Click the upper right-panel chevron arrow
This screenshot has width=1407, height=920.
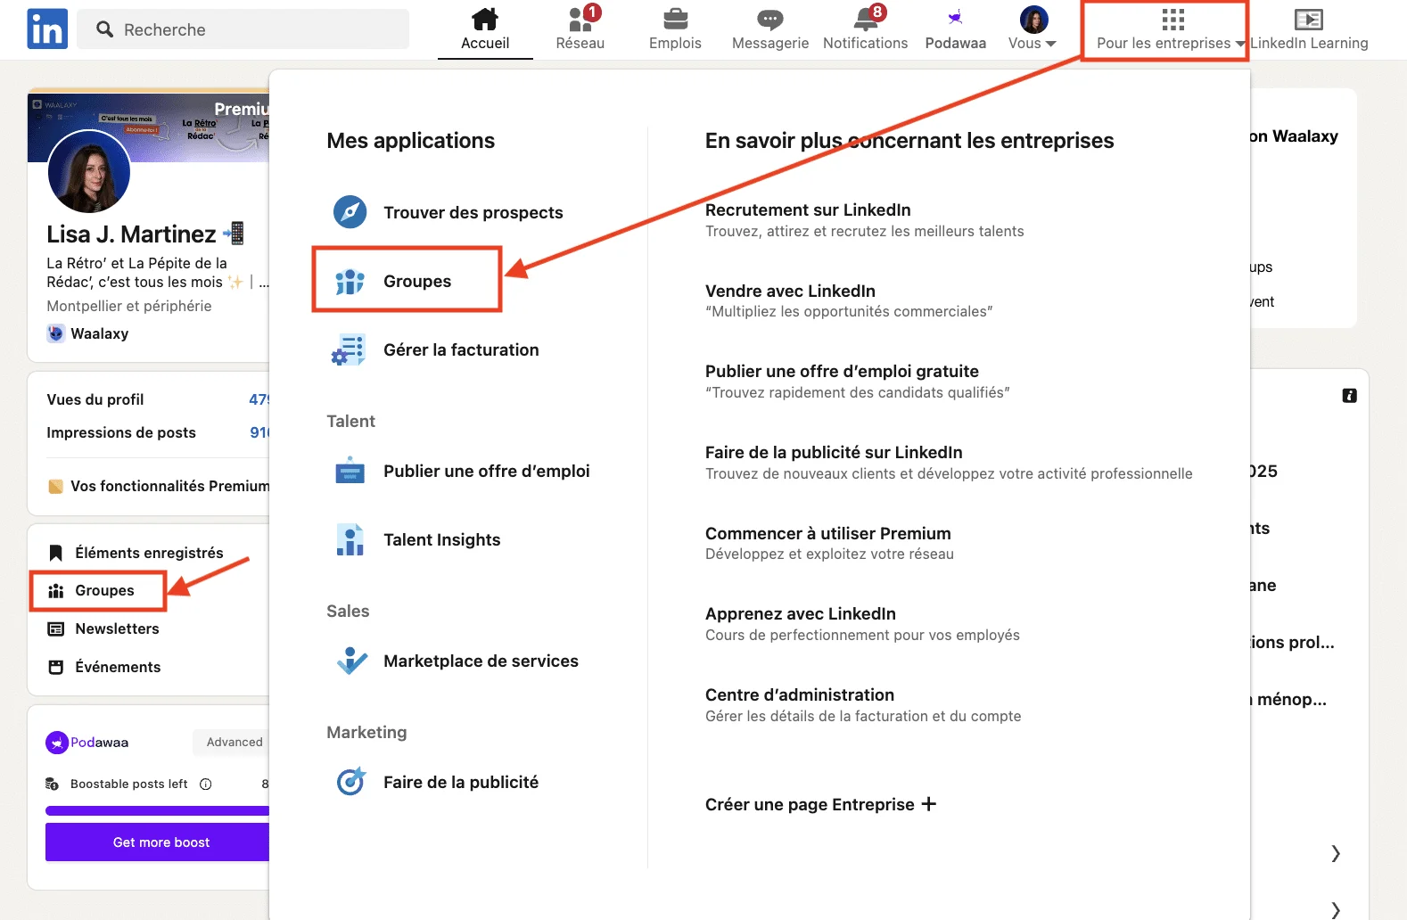tap(1336, 853)
